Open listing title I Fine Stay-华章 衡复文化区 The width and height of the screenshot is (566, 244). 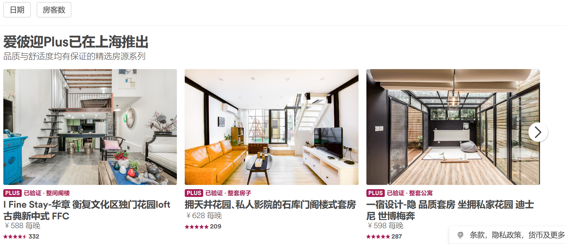click(87, 210)
